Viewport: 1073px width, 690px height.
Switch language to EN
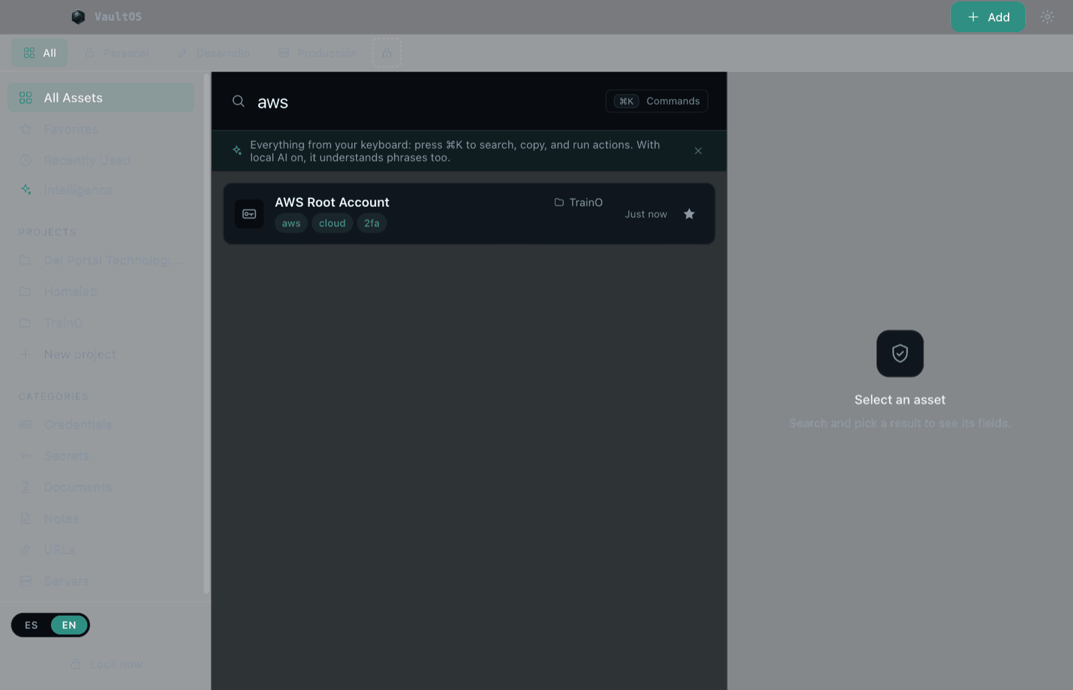coord(69,625)
